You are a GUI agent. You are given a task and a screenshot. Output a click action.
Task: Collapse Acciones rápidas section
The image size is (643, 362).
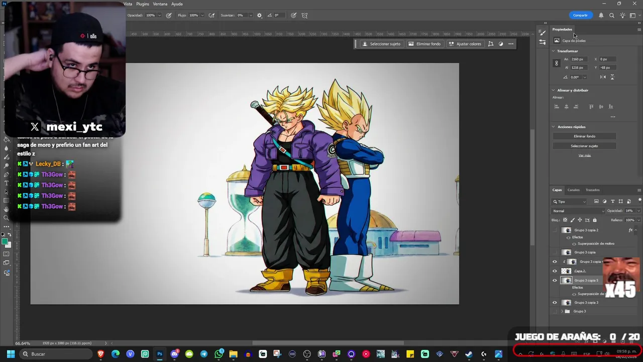point(554,127)
